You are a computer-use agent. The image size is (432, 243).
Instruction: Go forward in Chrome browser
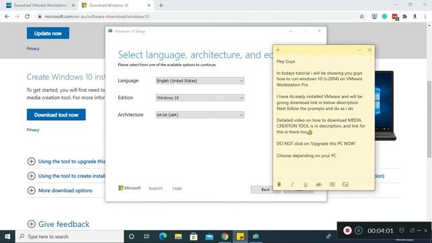coord(17,16)
